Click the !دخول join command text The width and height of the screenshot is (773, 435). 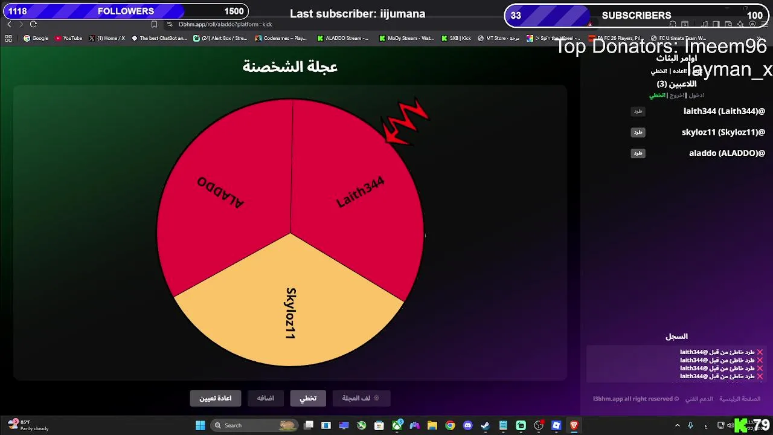[696, 95]
